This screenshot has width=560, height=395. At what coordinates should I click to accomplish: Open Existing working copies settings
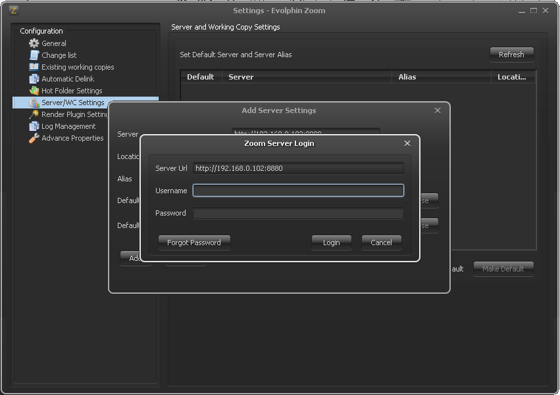[78, 67]
